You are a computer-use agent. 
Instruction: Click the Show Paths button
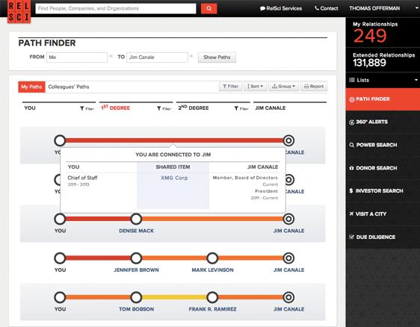(x=217, y=57)
